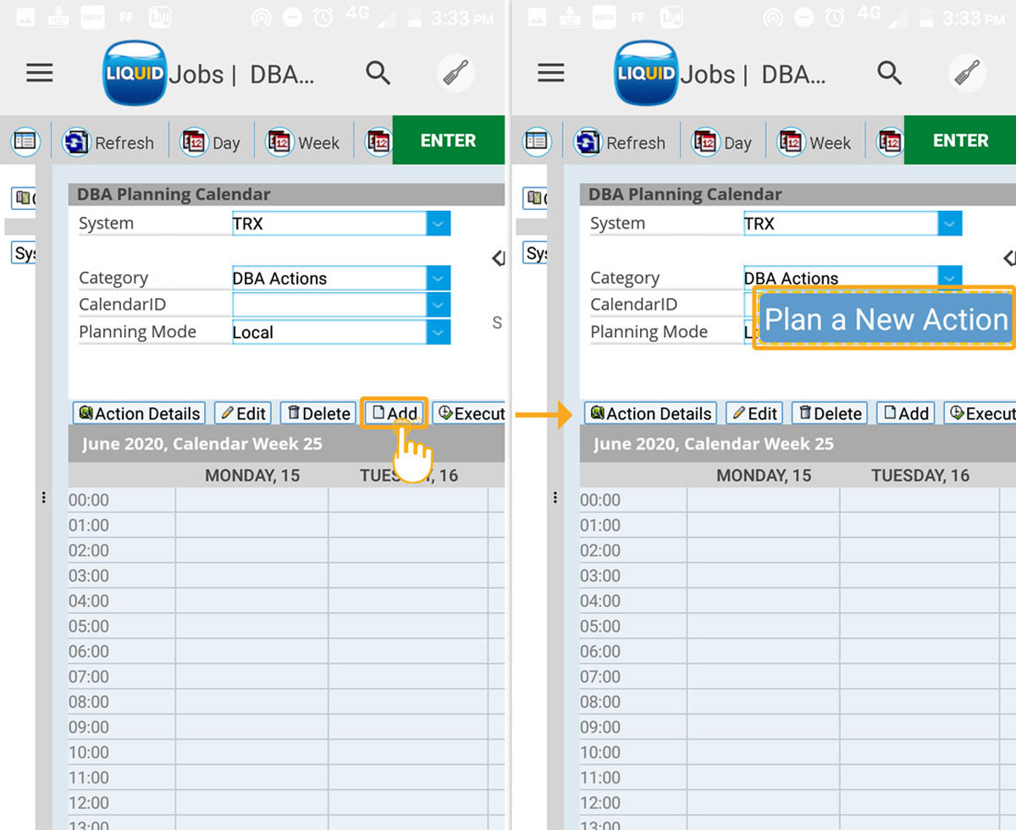This screenshot has height=830, width=1016.
Task: Click the brush icon in right screen
Action: (967, 74)
